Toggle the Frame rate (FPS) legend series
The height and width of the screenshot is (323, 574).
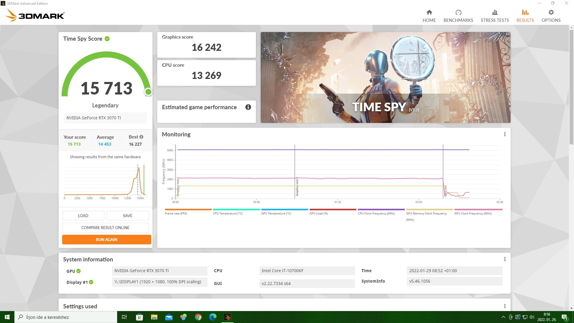(176, 213)
